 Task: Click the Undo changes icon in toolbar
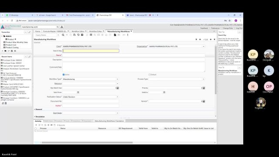point(78,35)
